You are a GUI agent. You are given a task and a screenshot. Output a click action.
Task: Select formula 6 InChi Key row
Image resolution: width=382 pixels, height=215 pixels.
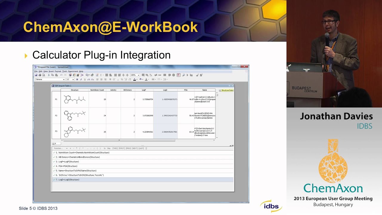click(x=143, y=175)
